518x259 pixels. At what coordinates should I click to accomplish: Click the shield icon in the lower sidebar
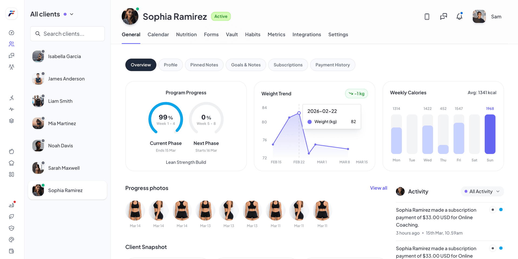tap(11, 228)
